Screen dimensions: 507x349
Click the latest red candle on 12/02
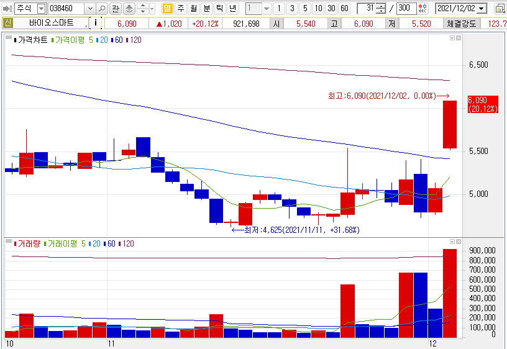pyautogui.click(x=450, y=124)
